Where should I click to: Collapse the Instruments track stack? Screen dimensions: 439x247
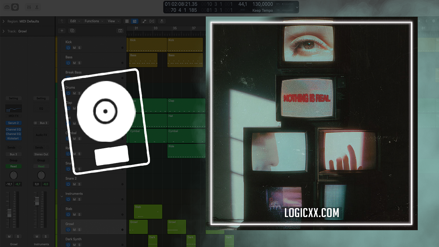tap(62, 196)
